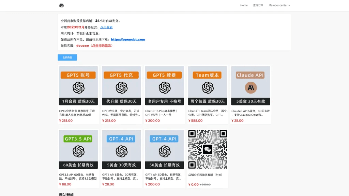Viewport: 349px width, 196px height.
Task: Click the ¥0.00 price
Action: (194, 184)
